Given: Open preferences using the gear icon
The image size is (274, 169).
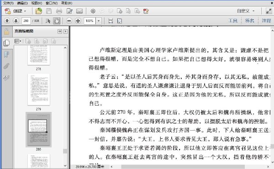Looking at the screenshot, I should pos(93,11).
